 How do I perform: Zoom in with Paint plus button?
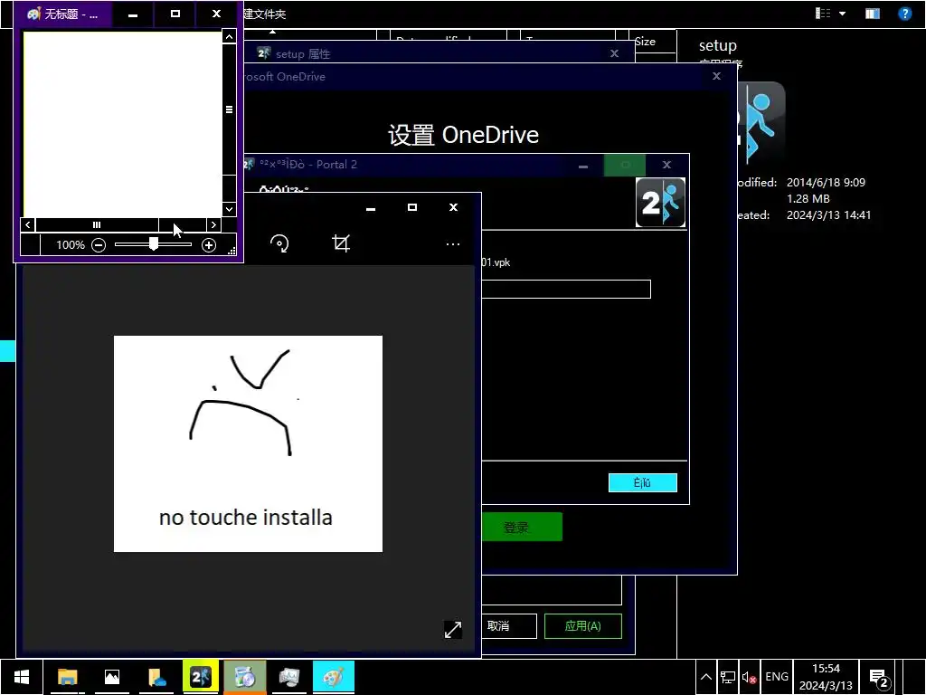point(209,244)
